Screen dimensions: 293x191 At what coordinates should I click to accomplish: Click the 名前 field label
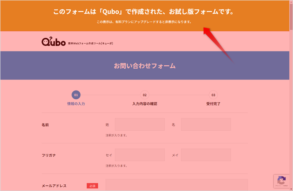coord(46,125)
